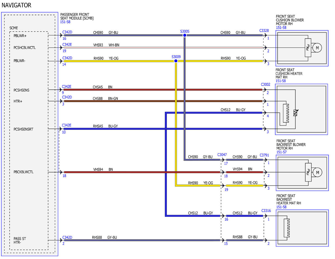Image resolution: width=335 pixels, height=259 pixels.
Task: Select the backrest blower motor symbol
Action: pos(317,172)
